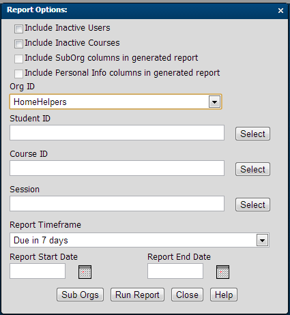Tick Include Personal Info columns checkbox
The image size is (290, 315).
pyautogui.click(x=18, y=74)
